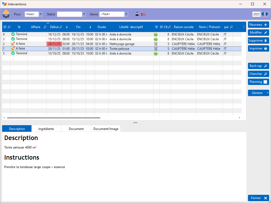Click the A faire status icon on row 2
Image resolution: width=271 pixels, height=203 pixels.
tap(13, 44)
